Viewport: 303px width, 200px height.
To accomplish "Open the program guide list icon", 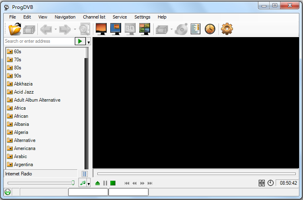I will click(196, 29).
